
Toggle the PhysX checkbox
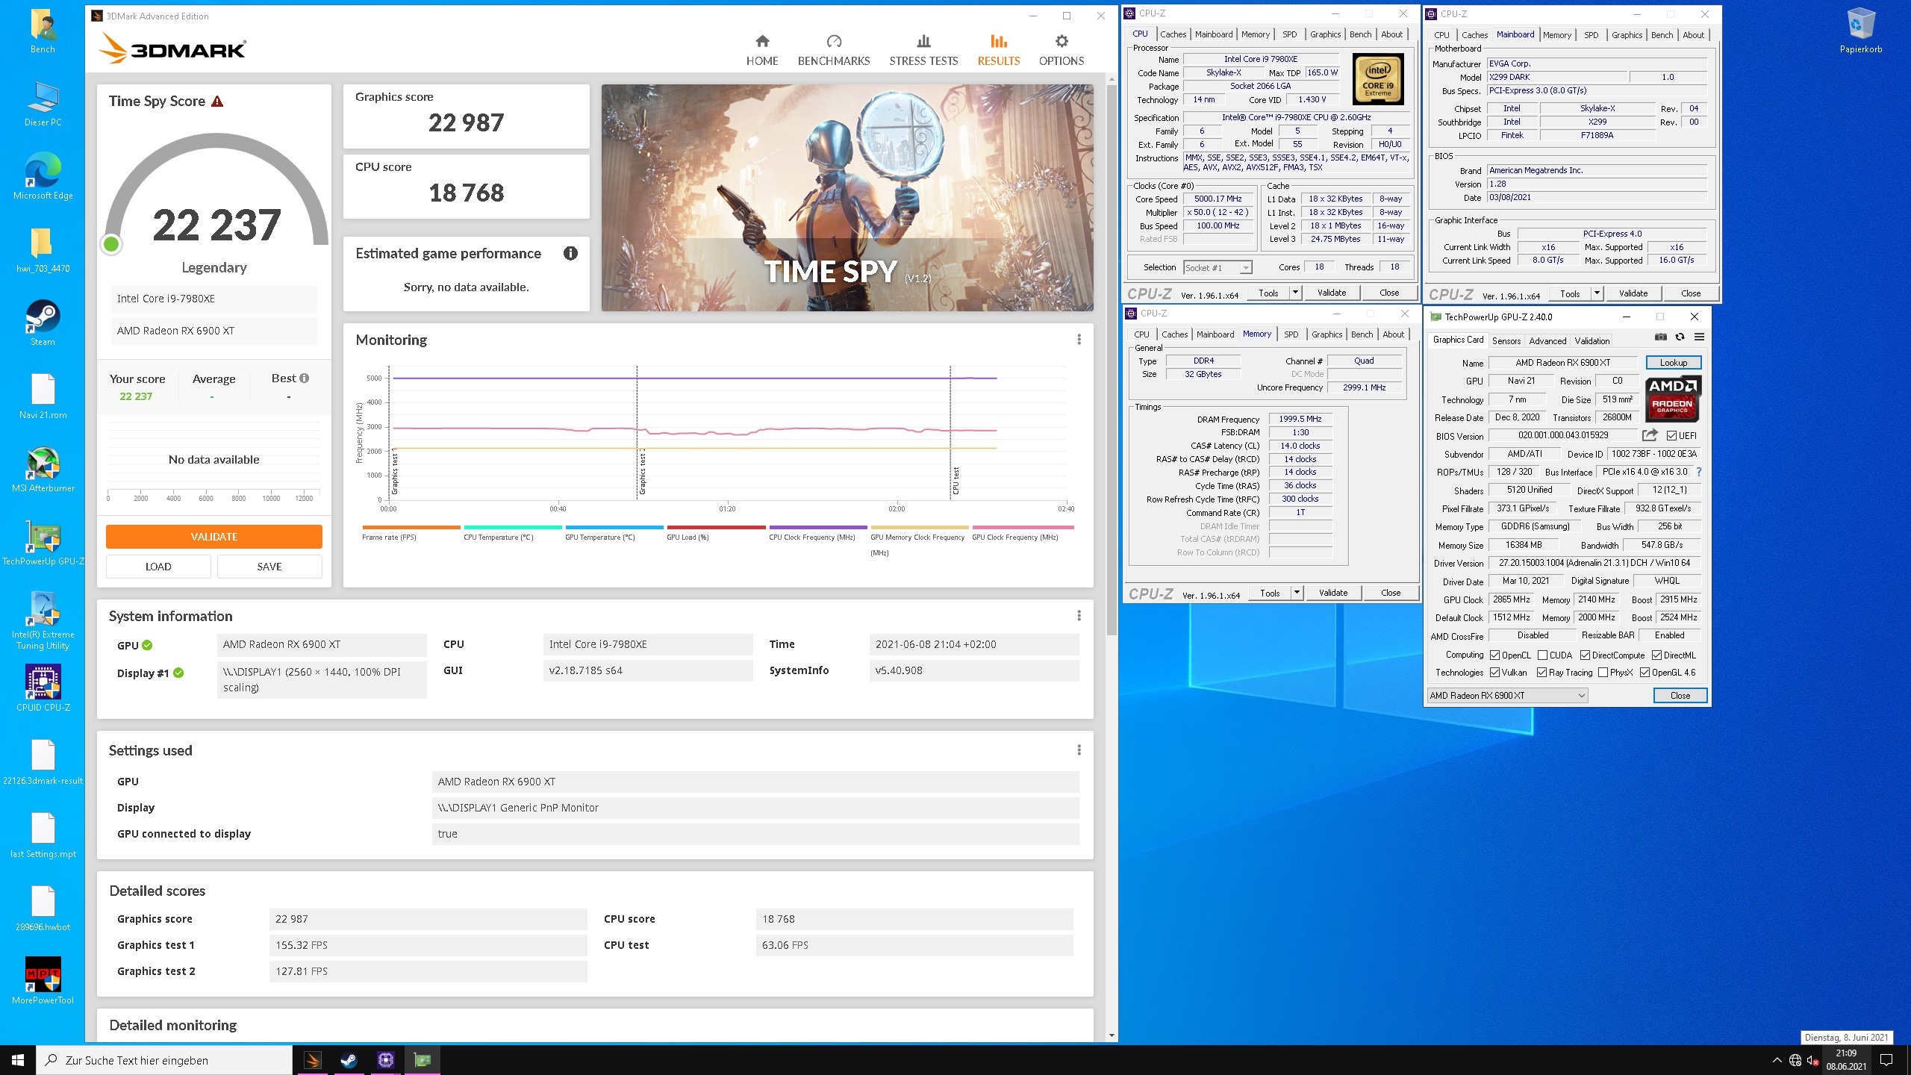(1603, 673)
